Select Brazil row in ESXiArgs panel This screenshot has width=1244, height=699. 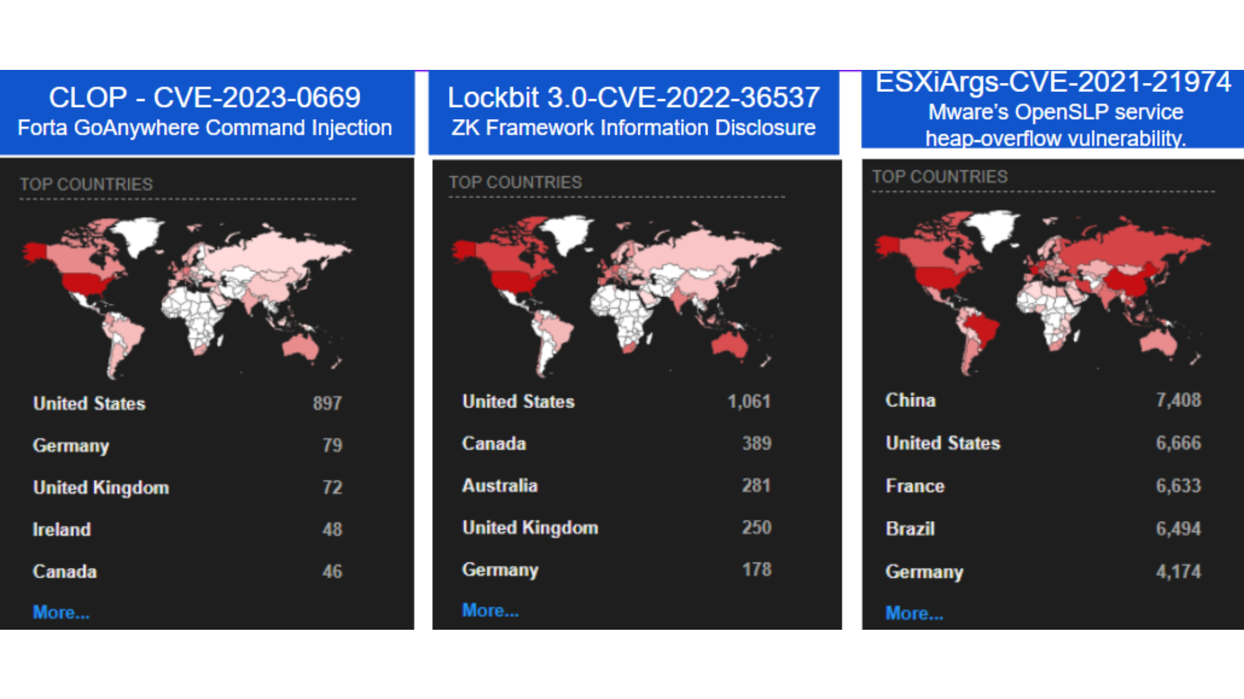coord(1043,529)
